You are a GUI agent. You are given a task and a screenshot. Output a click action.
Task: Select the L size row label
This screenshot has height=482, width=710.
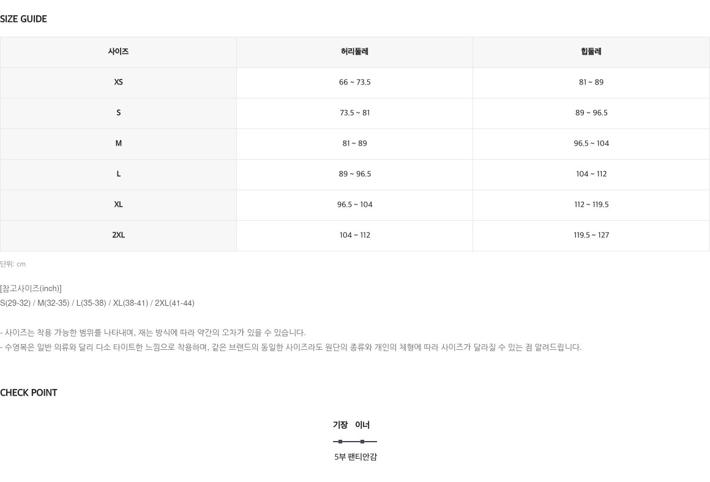(118, 174)
